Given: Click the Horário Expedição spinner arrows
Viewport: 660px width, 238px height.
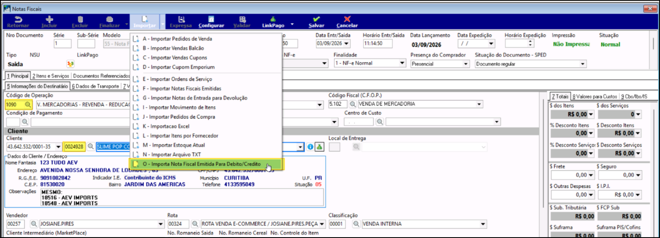Looking at the screenshot, I should pyautogui.click(x=530, y=43).
